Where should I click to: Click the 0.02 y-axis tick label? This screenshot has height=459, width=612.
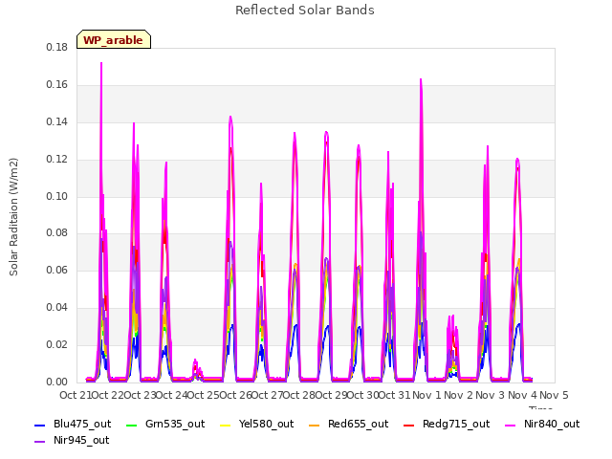[56, 344]
